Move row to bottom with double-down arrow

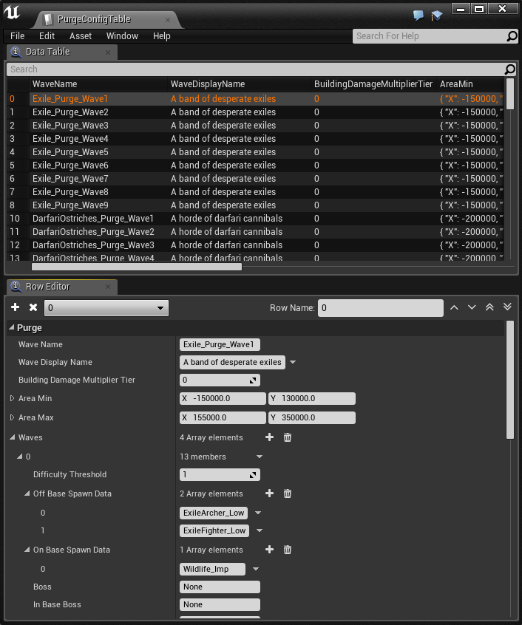pyautogui.click(x=507, y=307)
